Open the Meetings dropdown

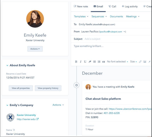(132, 17)
